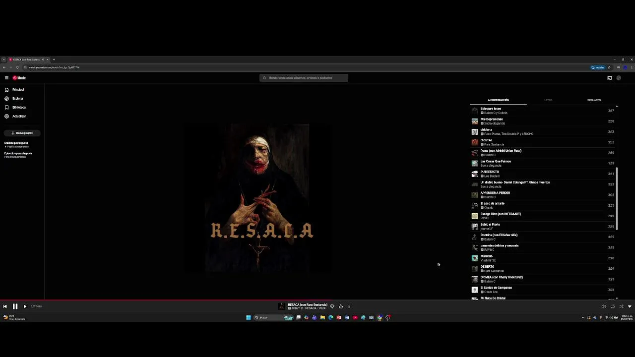Open more actions menu for RESACA

pyautogui.click(x=349, y=306)
